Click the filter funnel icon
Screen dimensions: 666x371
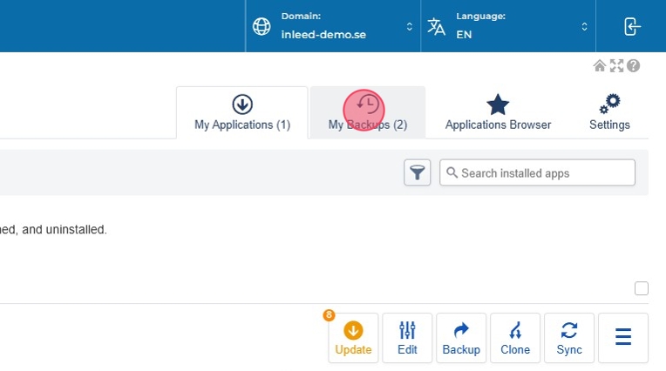point(418,172)
